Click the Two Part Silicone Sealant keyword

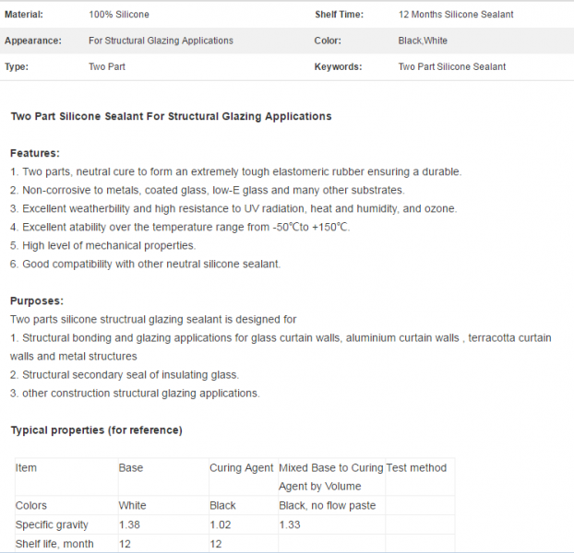pyautogui.click(x=452, y=67)
